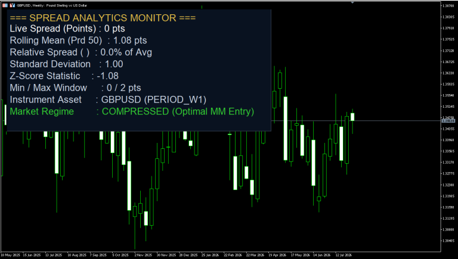Click the '18 May 2025' date label

pos(11,255)
